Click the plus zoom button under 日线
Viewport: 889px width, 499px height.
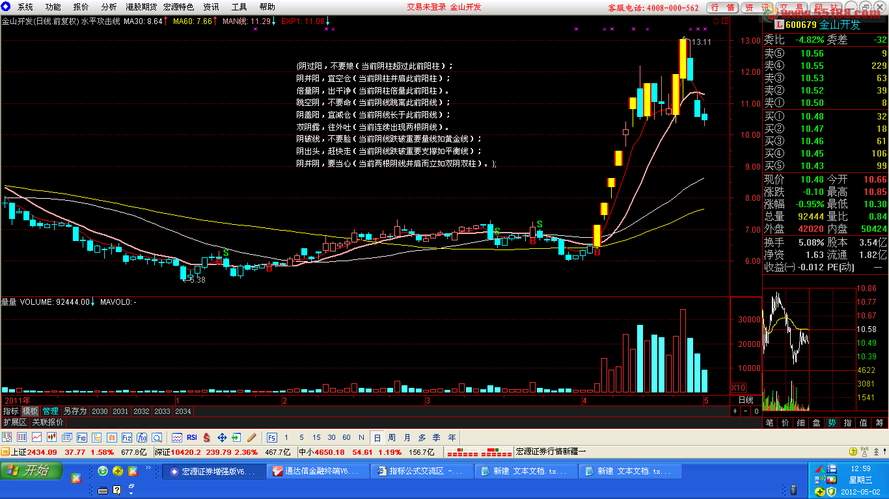[736, 411]
